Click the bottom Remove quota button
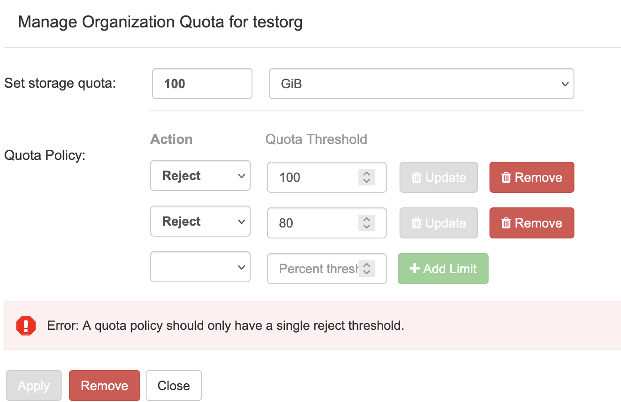 point(105,386)
